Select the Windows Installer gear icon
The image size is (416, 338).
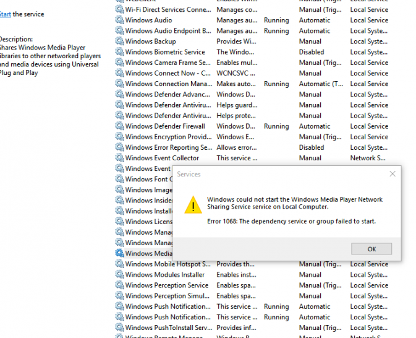coord(119,211)
